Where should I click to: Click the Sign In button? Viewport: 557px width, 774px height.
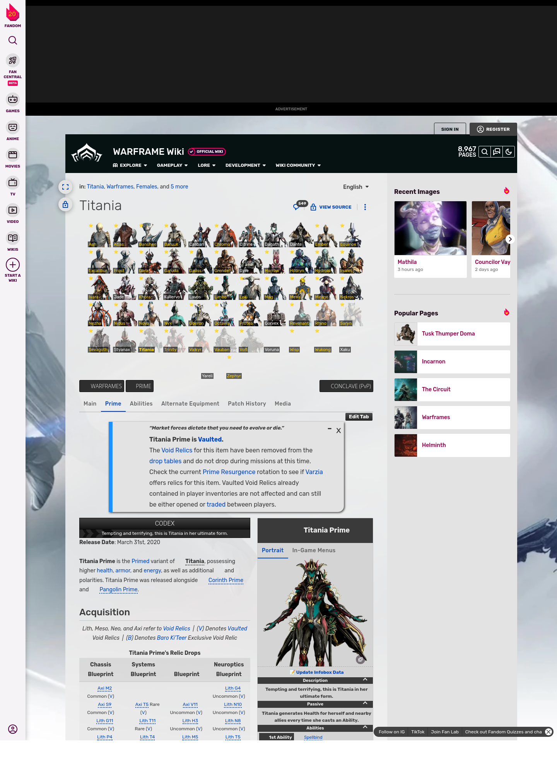tap(450, 129)
